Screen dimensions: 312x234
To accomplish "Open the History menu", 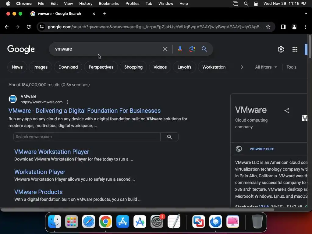I will point(86,4).
